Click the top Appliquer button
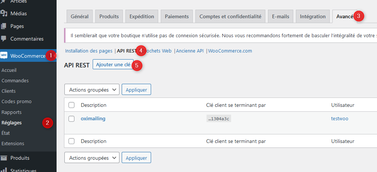The height and width of the screenshot is (172, 377). (x=136, y=90)
